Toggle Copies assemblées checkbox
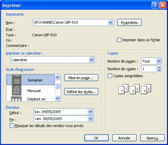This screenshot has width=168, height=145. tap(110, 76)
